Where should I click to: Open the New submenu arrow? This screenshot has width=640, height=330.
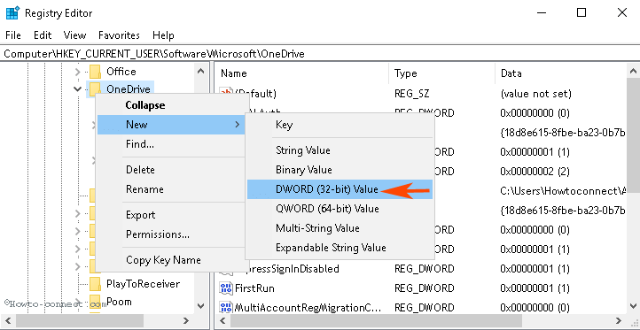[238, 125]
